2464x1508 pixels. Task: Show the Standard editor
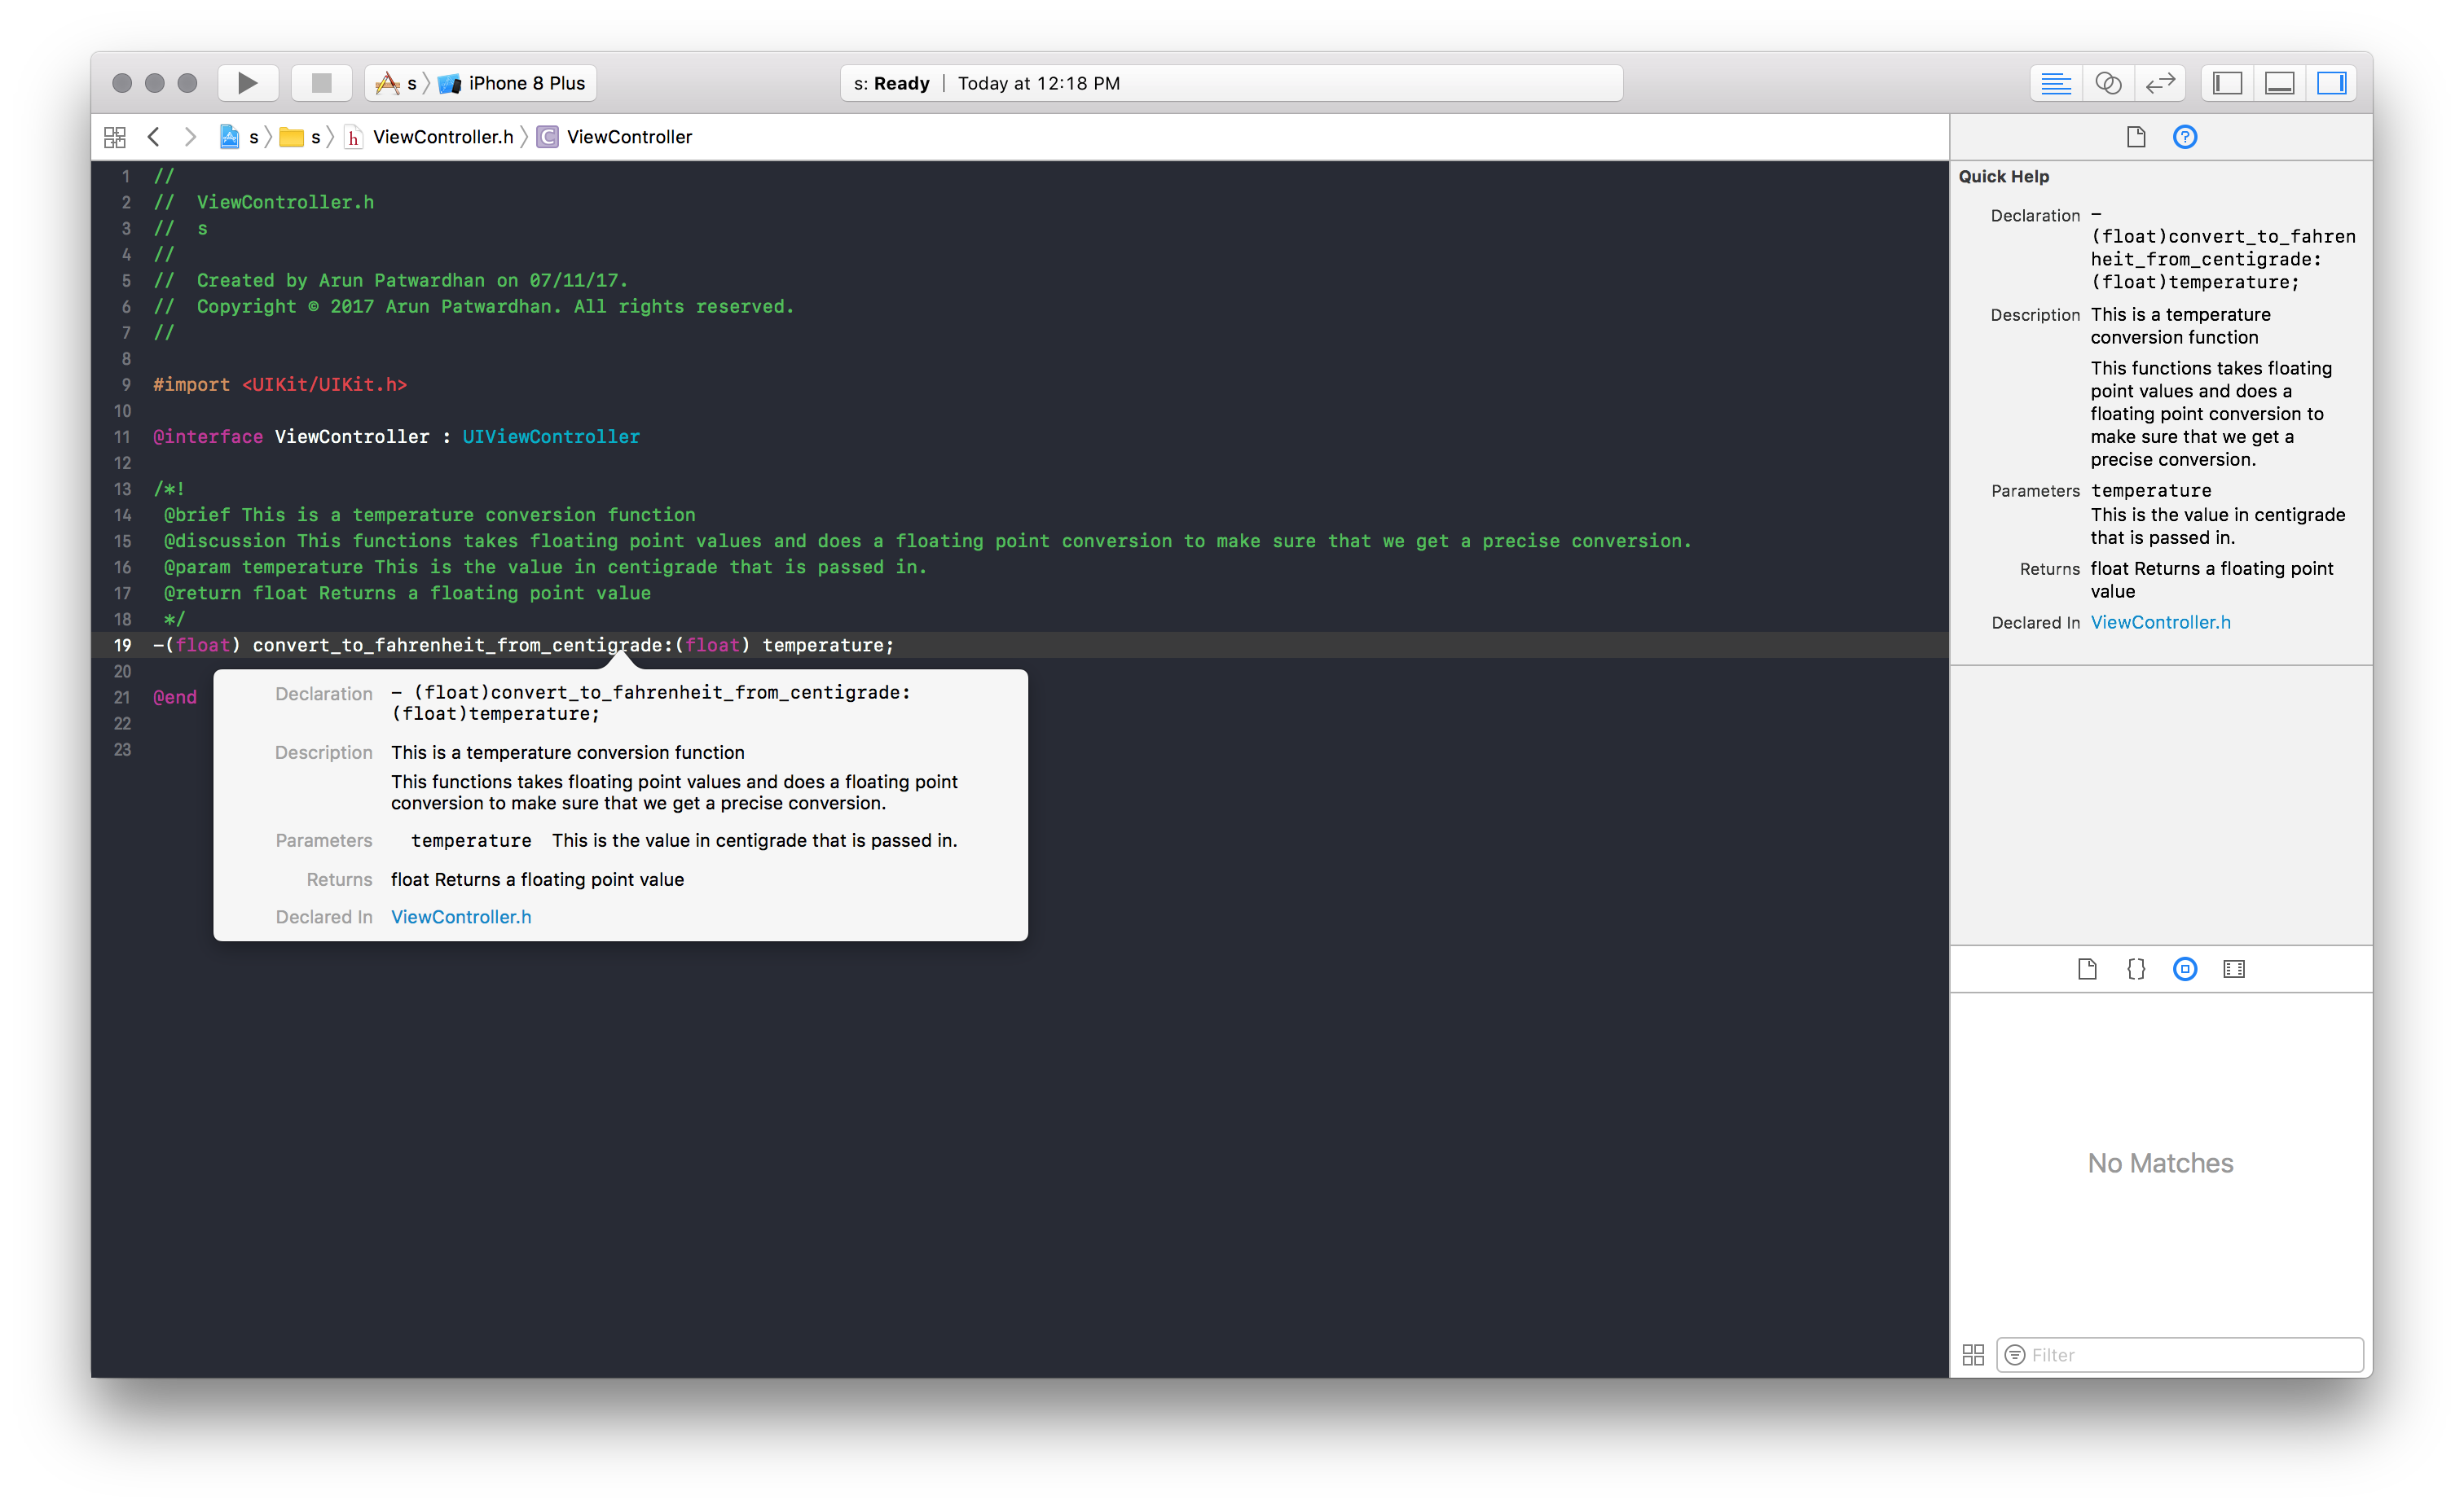point(2055,83)
